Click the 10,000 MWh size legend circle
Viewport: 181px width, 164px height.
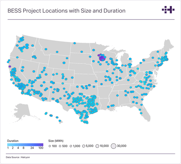click(x=97, y=146)
